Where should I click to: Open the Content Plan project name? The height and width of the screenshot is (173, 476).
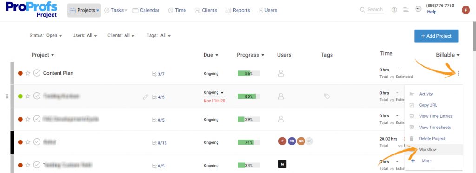click(x=58, y=73)
